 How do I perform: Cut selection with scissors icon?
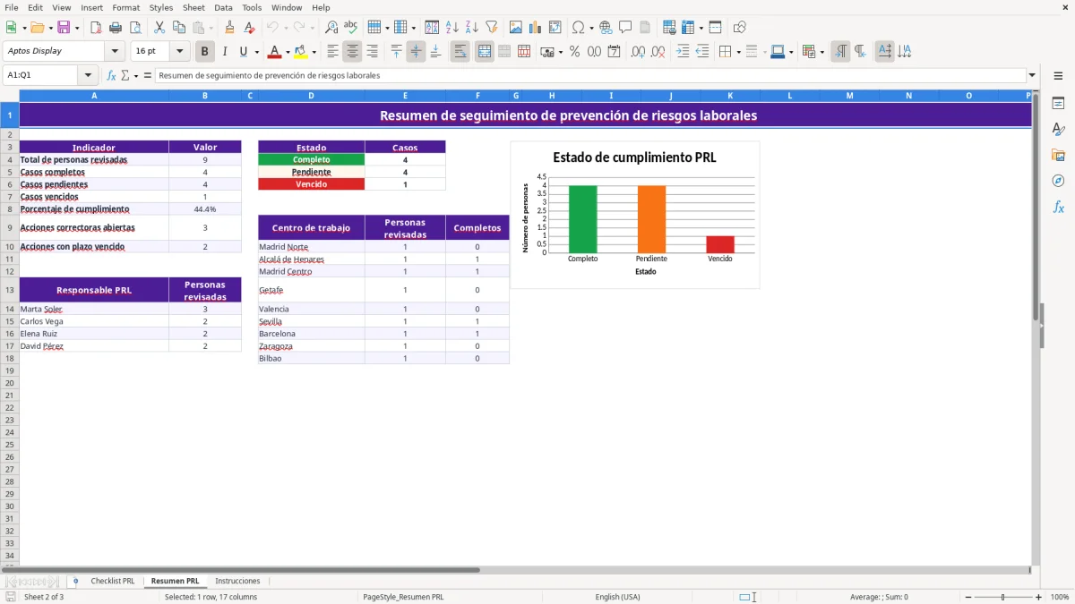pyautogui.click(x=159, y=28)
